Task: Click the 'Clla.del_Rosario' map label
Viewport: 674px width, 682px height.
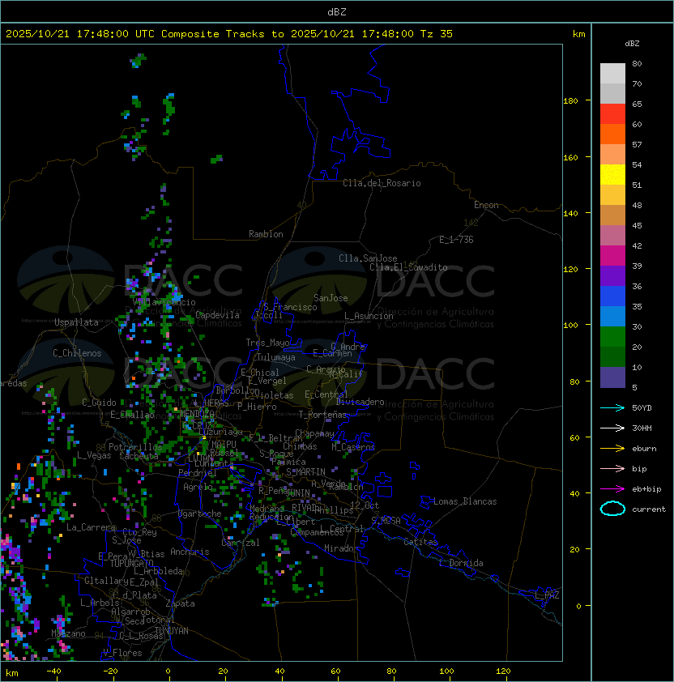Action: (382, 183)
